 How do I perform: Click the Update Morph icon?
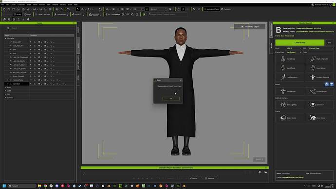pyautogui.click(x=313, y=91)
